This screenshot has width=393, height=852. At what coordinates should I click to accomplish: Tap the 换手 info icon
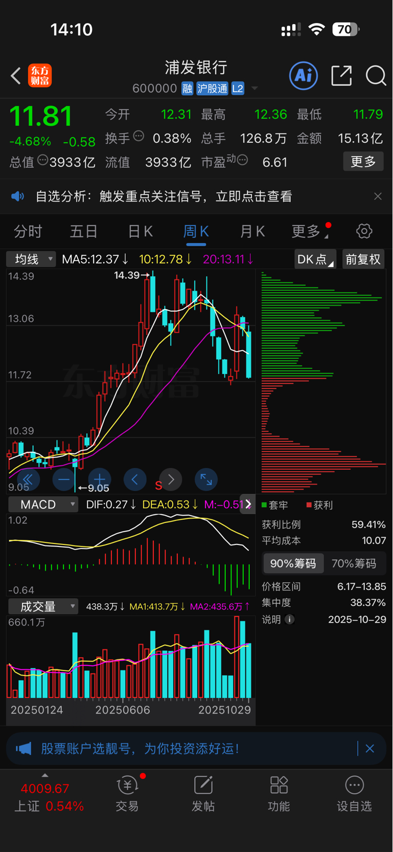pos(138,136)
